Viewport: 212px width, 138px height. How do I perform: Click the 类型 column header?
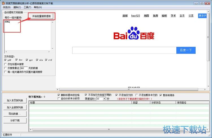pos(141,103)
